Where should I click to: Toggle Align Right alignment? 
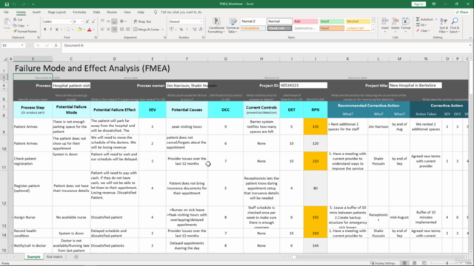pyautogui.click(x=114, y=30)
